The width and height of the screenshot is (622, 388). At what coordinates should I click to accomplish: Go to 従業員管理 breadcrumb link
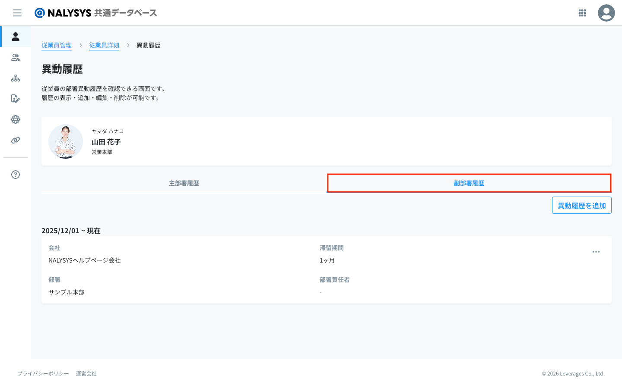point(57,45)
